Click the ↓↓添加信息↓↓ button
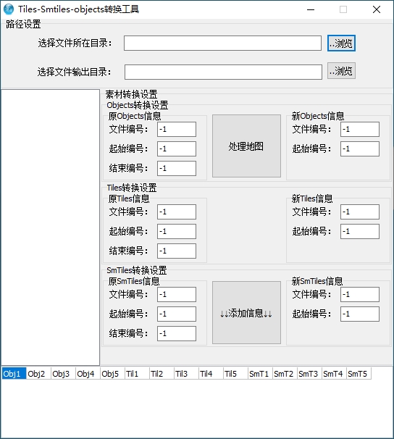394x439 pixels. pyautogui.click(x=246, y=312)
